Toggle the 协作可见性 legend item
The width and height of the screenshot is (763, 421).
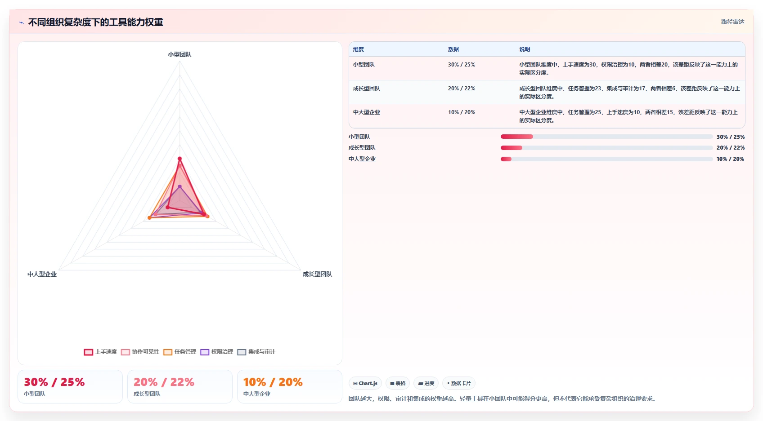coord(140,352)
